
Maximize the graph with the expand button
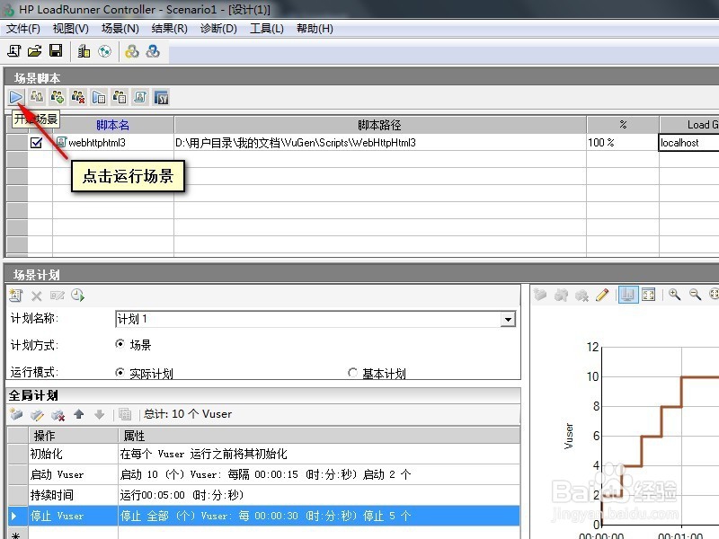coord(650,295)
